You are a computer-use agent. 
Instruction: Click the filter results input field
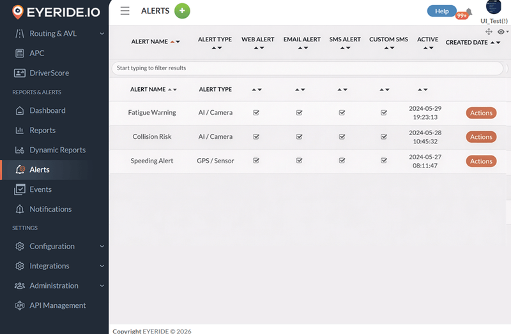[307, 68]
